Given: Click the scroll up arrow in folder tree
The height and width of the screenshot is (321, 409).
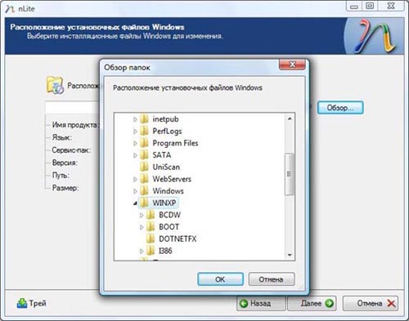Looking at the screenshot, I should (x=290, y=118).
